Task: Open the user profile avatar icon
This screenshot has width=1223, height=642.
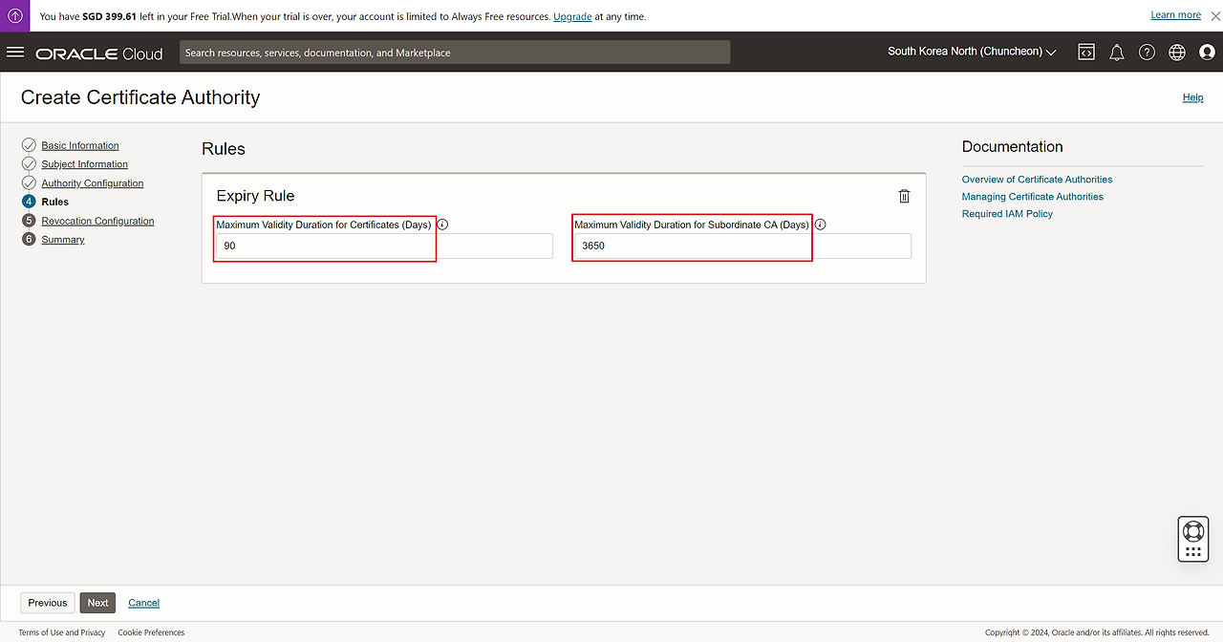Action: (1207, 53)
